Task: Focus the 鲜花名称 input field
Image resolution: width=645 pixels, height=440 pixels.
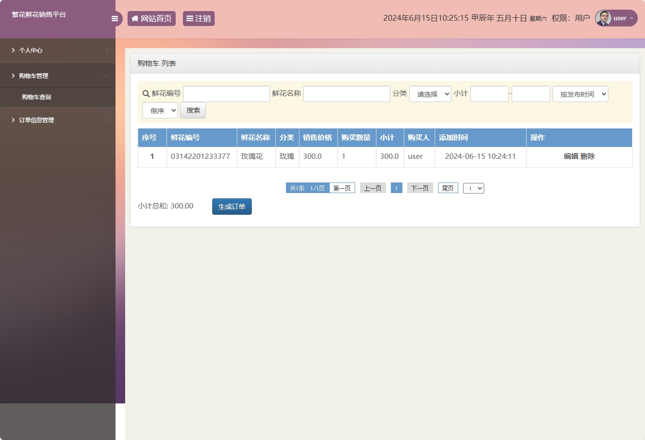Action: pos(347,94)
